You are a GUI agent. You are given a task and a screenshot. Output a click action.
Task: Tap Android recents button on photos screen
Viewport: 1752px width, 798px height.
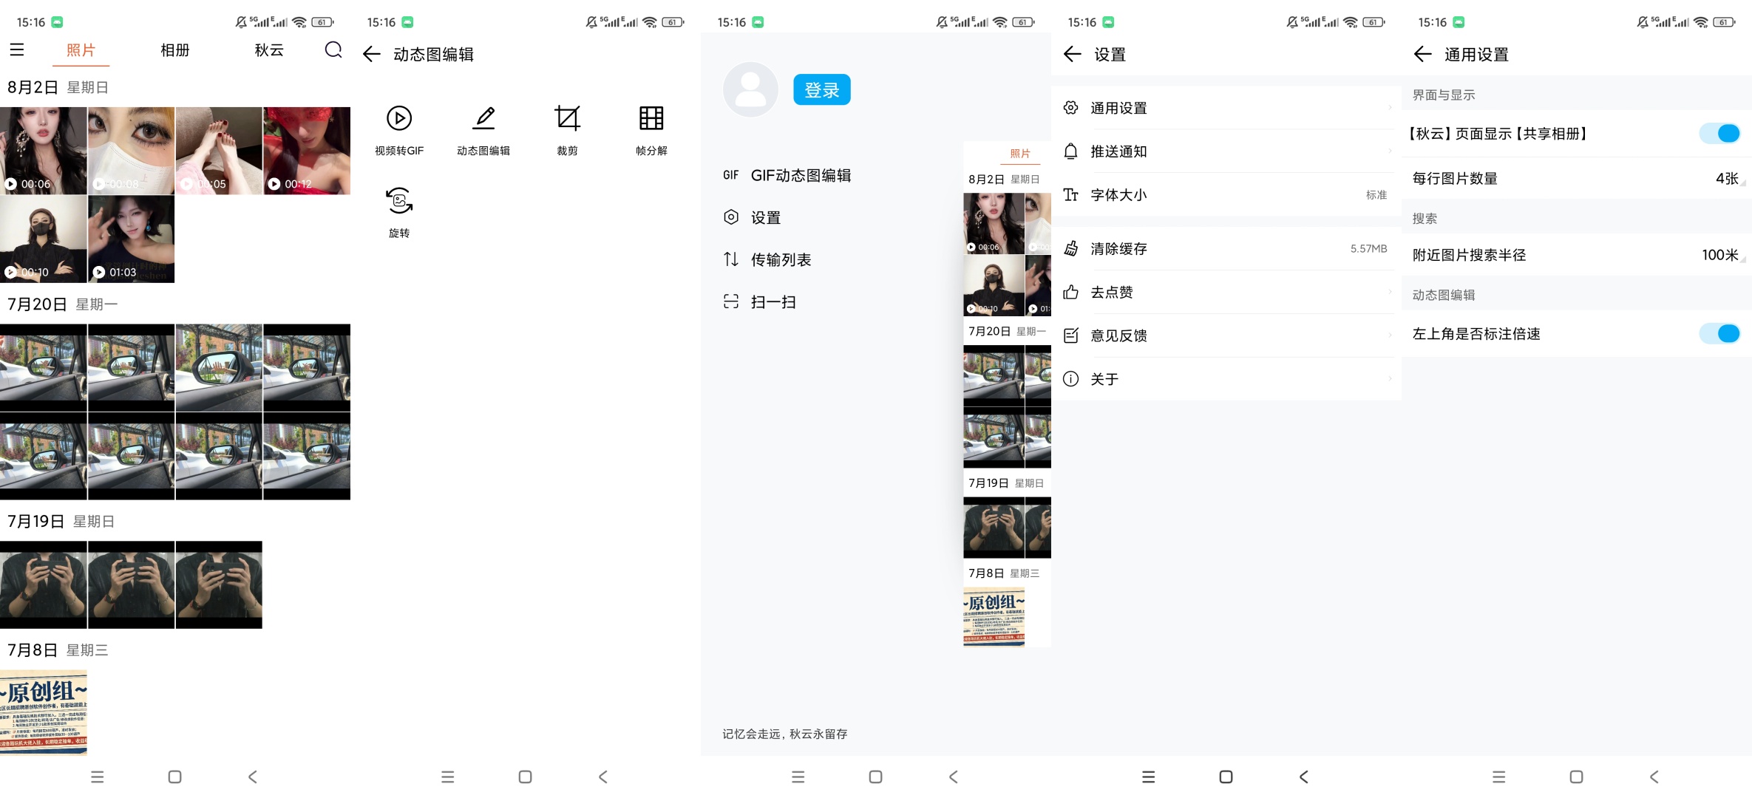coord(97,777)
